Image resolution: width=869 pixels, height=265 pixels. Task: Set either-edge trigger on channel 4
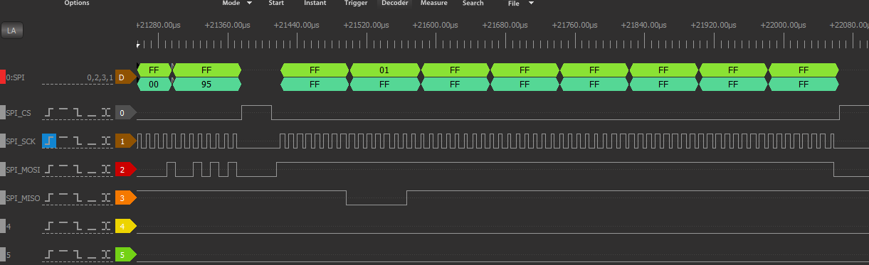pyautogui.click(x=105, y=227)
